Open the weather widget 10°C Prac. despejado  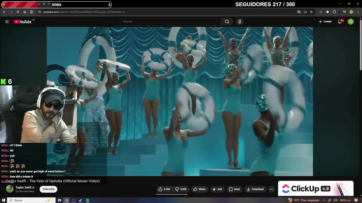(x=303, y=200)
